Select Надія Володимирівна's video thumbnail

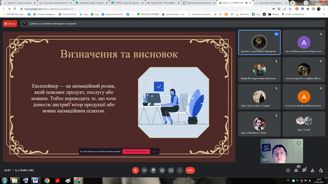[259, 70]
